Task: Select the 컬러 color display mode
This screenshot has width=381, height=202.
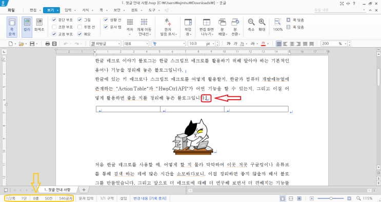Action: point(27,27)
